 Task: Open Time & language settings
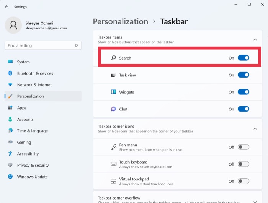coord(32,131)
